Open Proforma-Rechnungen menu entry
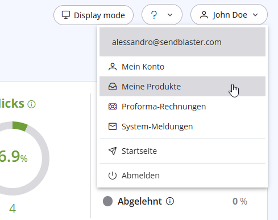Screen dimensions: 278x220 (182, 107)
